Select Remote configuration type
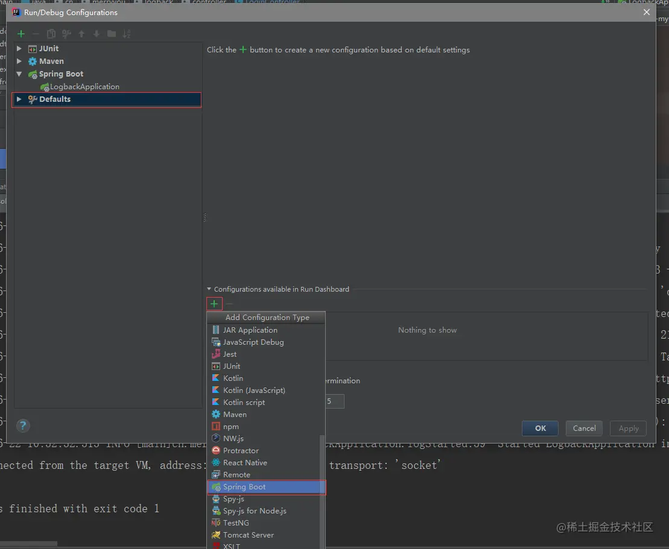Image resolution: width=669 pixels, height=549 pixels. coord(264,474)
